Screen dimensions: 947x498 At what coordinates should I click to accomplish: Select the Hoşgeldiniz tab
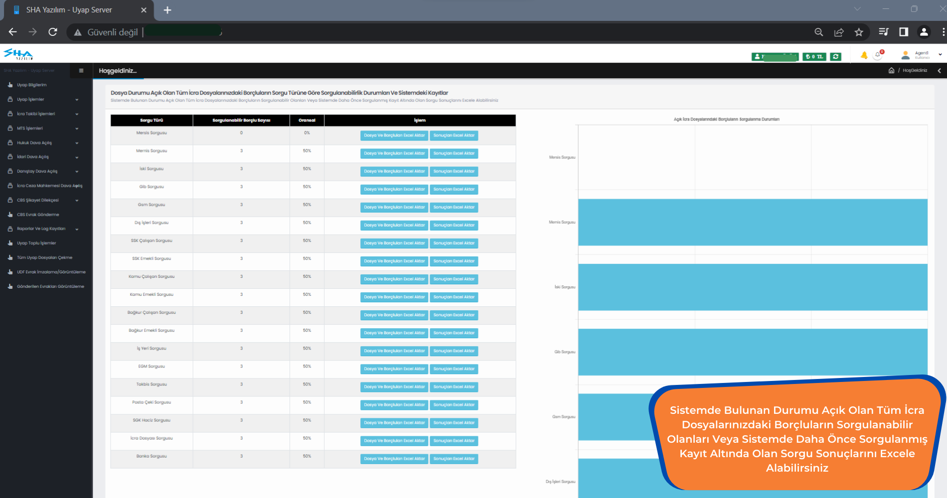(x=118, y=71)
